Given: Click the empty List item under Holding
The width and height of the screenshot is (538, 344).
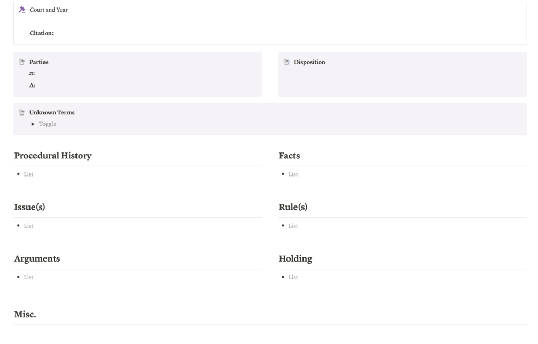Looking at the screenshot, I should pos(293,277).
